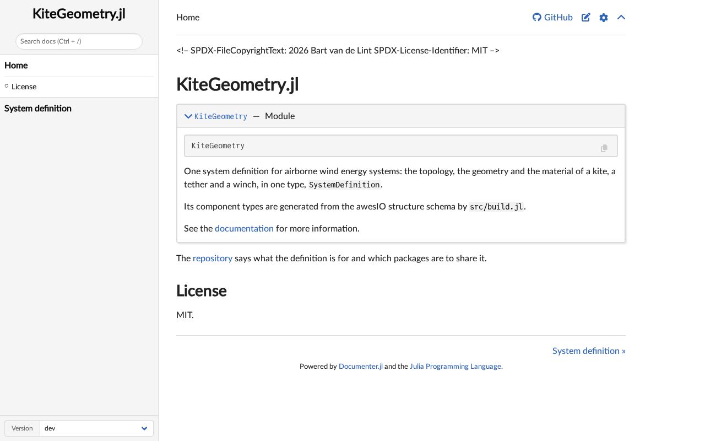
Task: Open System definition in the sidebar
Action: click(x=38, y=108)
